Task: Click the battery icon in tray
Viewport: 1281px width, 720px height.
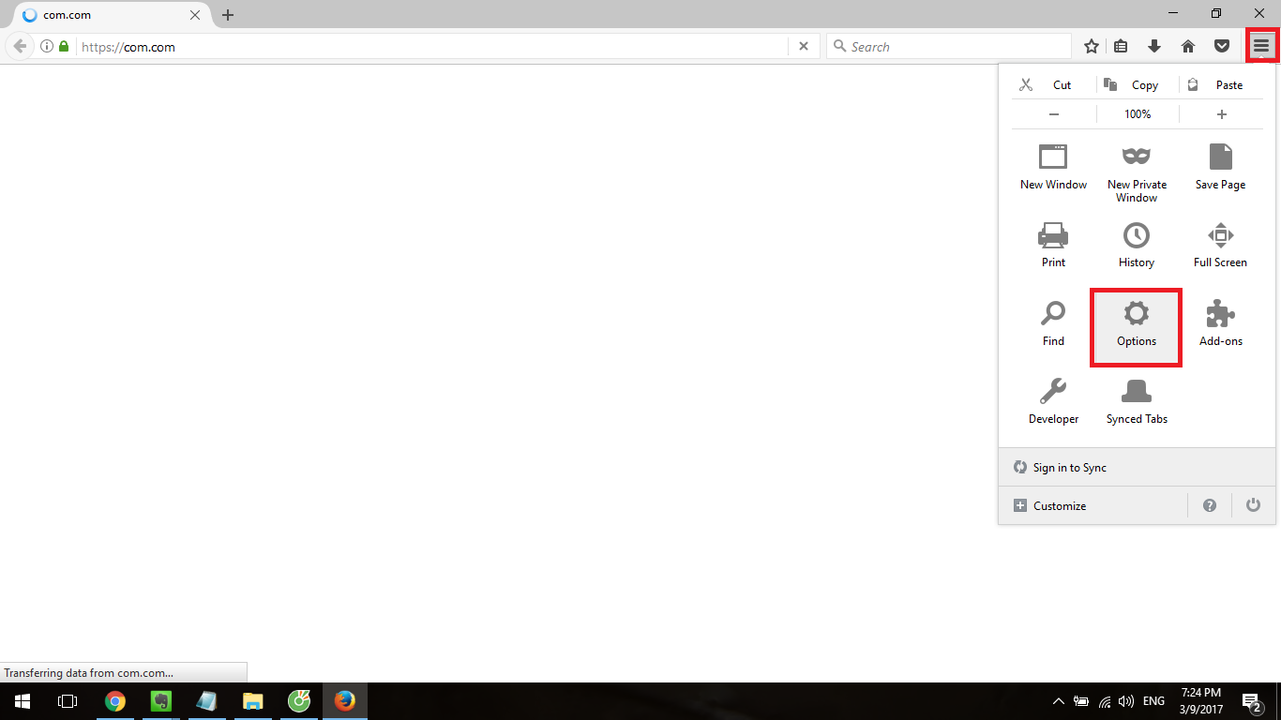Action: coord(1081,701)
